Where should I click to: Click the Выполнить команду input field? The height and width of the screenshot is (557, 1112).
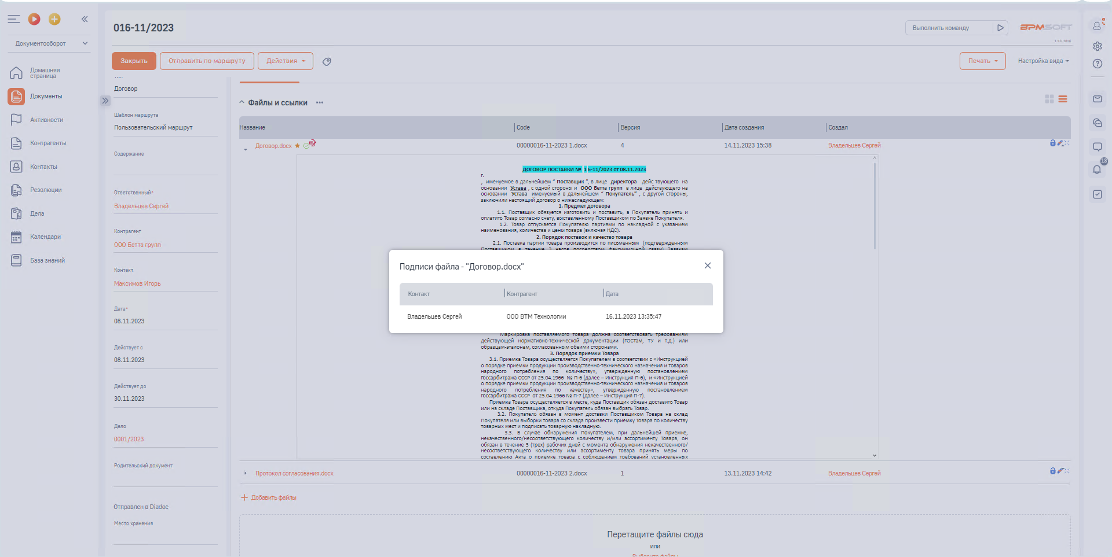(x=949, y=28)
